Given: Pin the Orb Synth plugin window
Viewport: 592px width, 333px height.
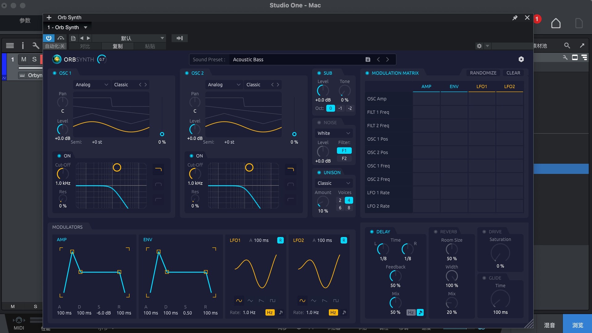Looking at the screenshot, I should (x=515, y=18).
